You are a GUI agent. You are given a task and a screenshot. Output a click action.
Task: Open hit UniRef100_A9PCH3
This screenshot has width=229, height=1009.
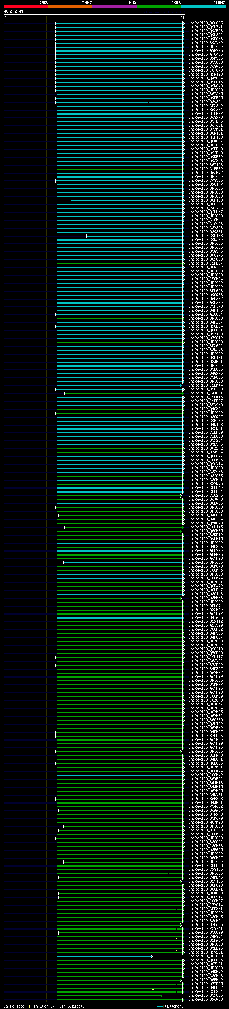[205, 39]
